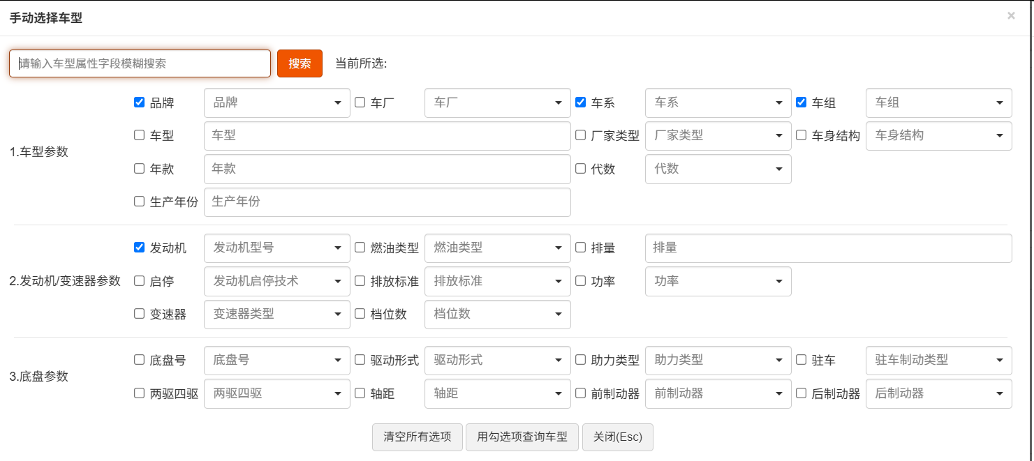Screen dimensions: 1034x461
Task: Click the 关闭(Esc) button
Action: (617, 437)
